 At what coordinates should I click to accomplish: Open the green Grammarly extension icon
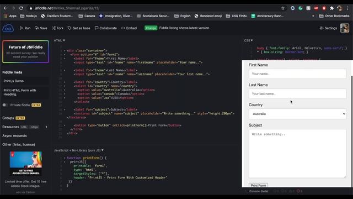tap(300, 8)
